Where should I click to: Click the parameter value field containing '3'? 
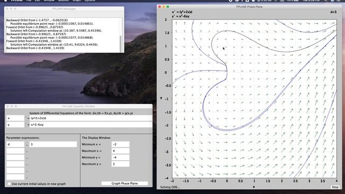click(x=53, y=144)
